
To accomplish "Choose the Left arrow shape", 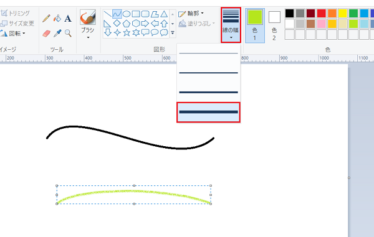I will 155,23.
